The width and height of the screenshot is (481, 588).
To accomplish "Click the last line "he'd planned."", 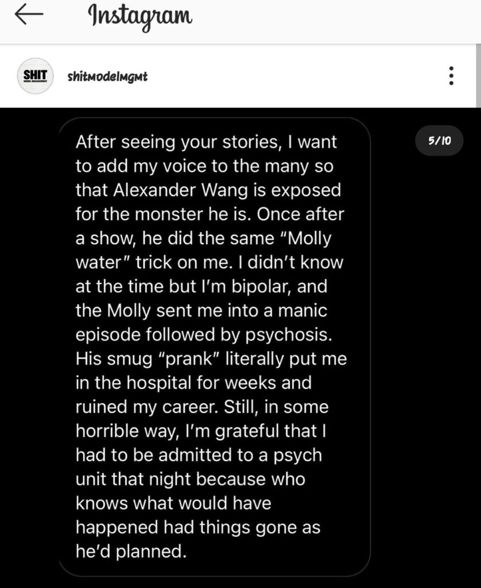I will pyautogui.click(x=131, y=552).
